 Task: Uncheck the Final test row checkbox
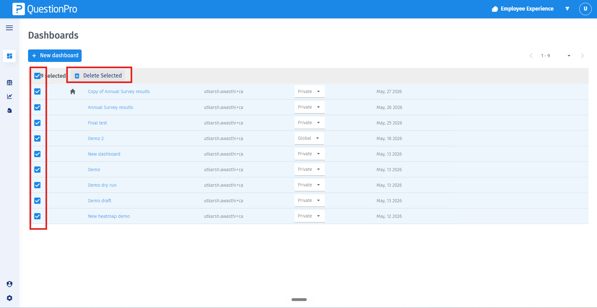click(37, 123)
